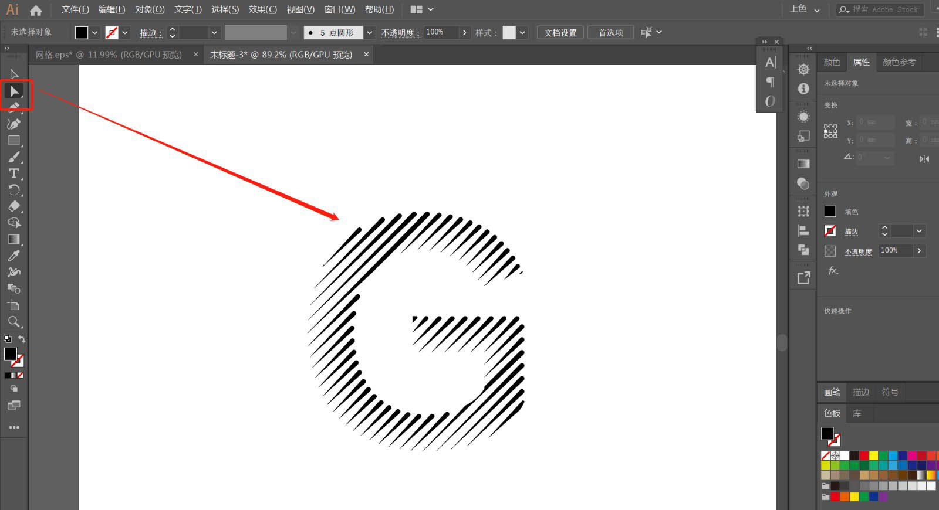The image size is (939, 510).
Task: Toggle the drawing mode button in toolbar
Action: [14, 389]
